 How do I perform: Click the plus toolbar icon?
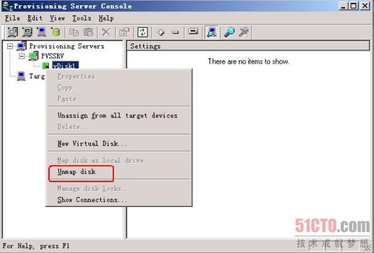tap(161, 32)
